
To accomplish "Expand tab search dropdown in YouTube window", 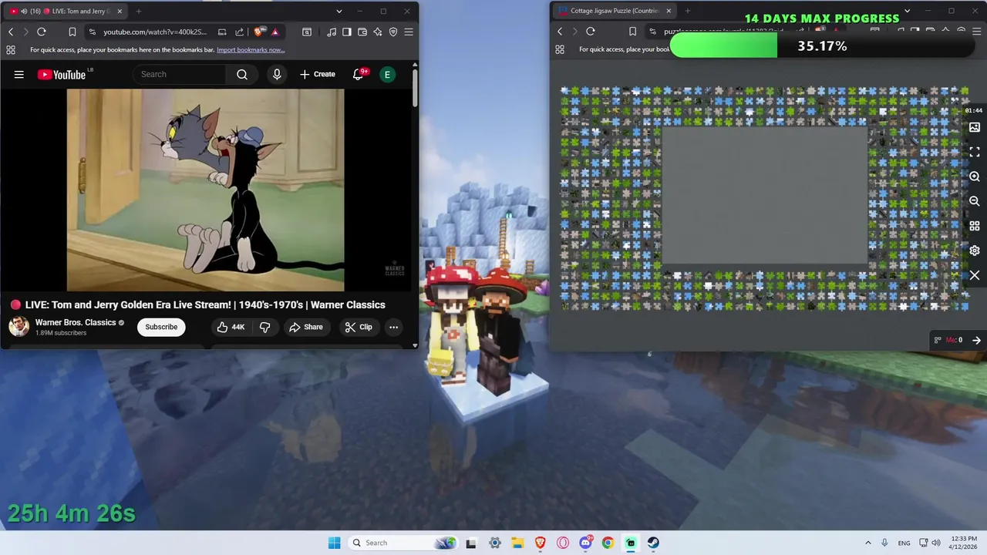I will click(x=339, y=11).
